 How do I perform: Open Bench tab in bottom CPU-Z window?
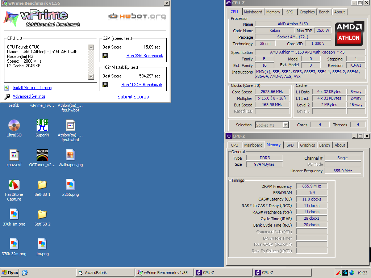(324, 145)
